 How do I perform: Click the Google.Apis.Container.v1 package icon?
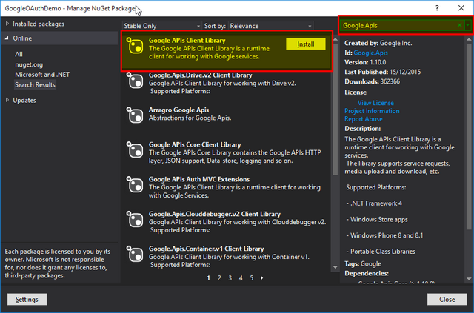coord(135,254)
